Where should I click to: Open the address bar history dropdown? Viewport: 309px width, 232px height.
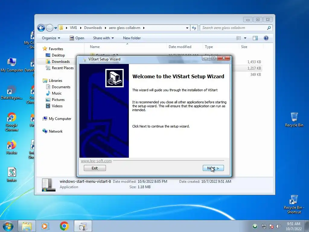point(187,28)
